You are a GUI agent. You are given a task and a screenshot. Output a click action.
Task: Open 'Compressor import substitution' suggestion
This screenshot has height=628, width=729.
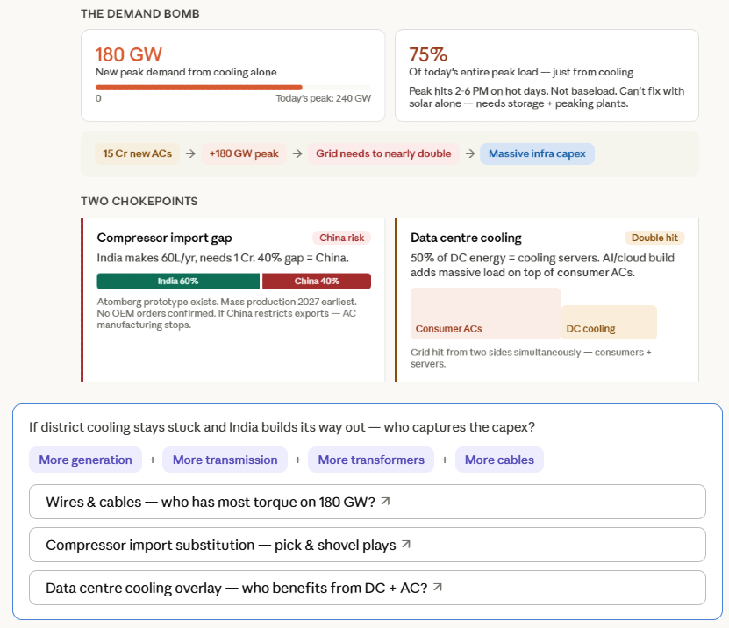(368, 545)
